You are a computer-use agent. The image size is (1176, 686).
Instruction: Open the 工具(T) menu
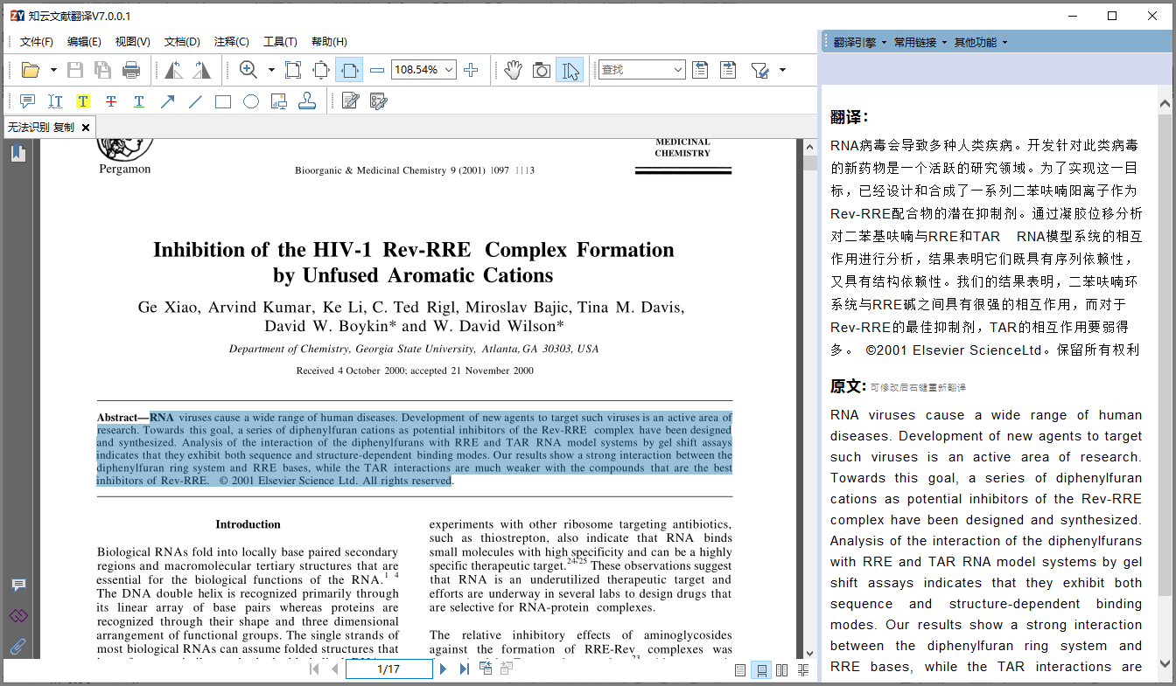(x=280, y=42)
